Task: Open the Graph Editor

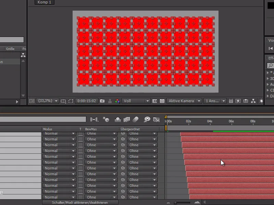Action: click(157, 119)
